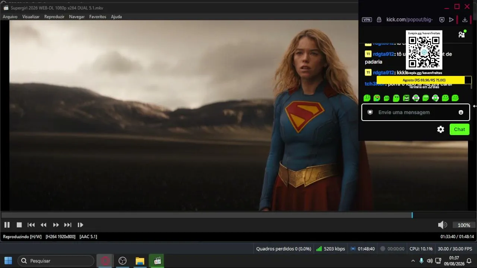Mute the media player volume speaker icon
Viewport: 477px width, 268px height.
click(x=442, y=225)
